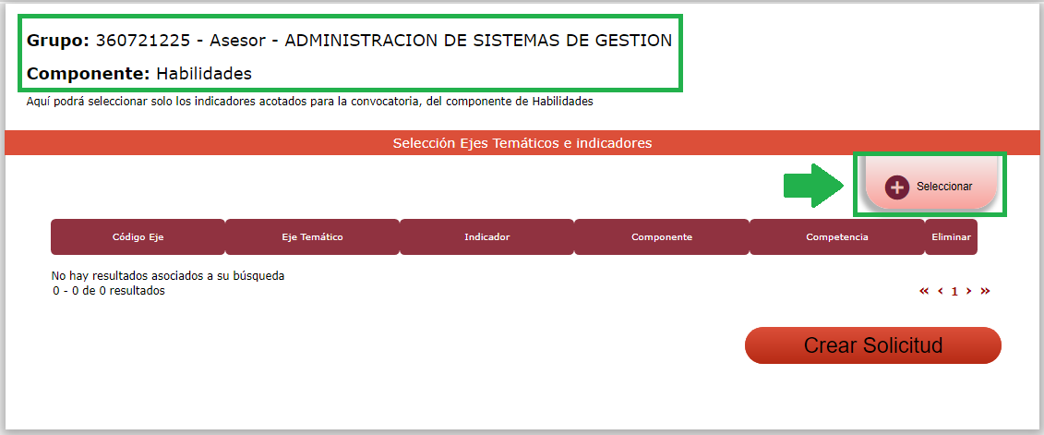Click the green arrow pointing to Seleccionar

coord(811,185)
